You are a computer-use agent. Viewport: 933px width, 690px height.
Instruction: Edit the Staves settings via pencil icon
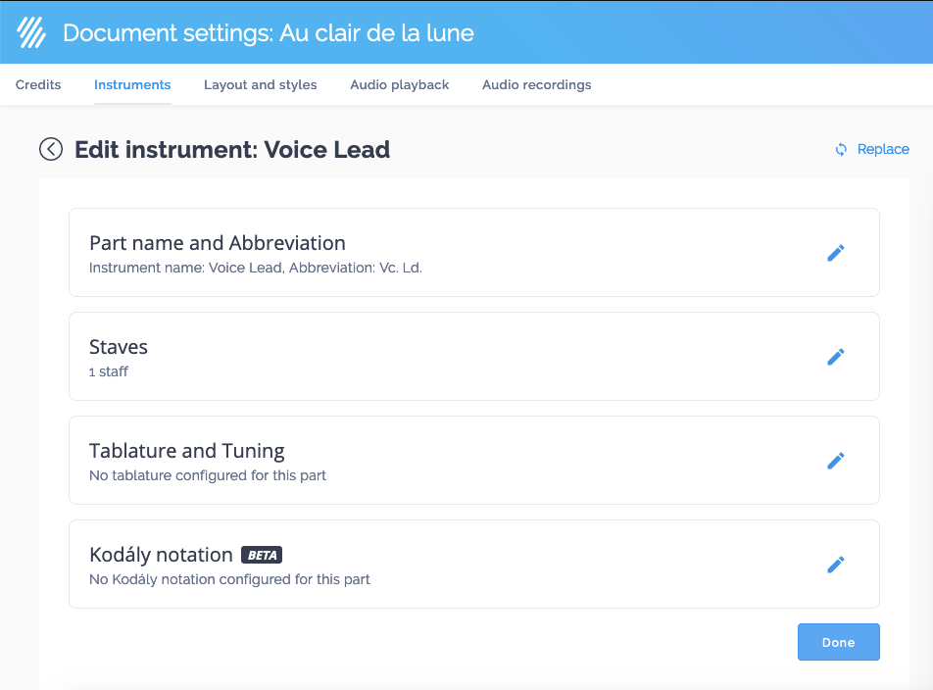click(x=836, y=356)
